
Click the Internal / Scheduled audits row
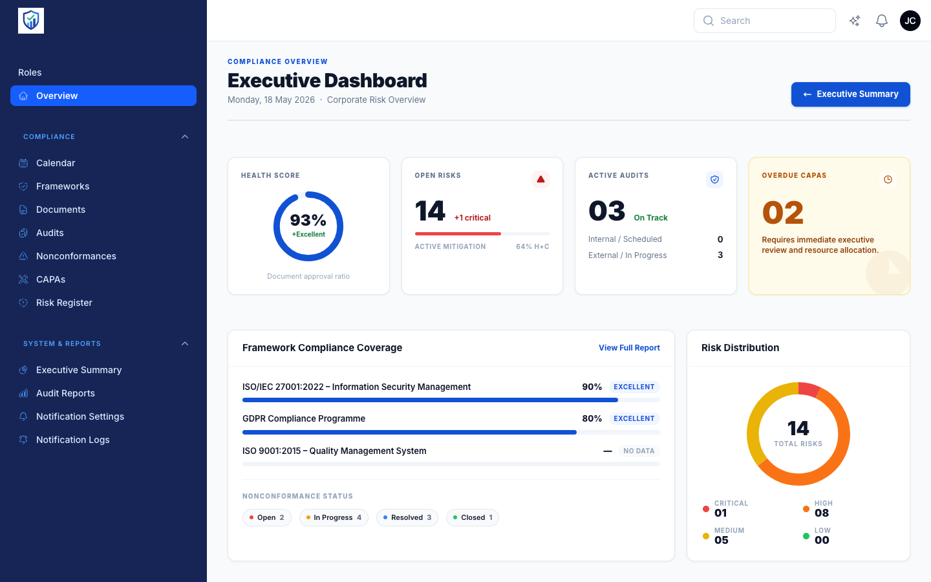coord(656,239)
